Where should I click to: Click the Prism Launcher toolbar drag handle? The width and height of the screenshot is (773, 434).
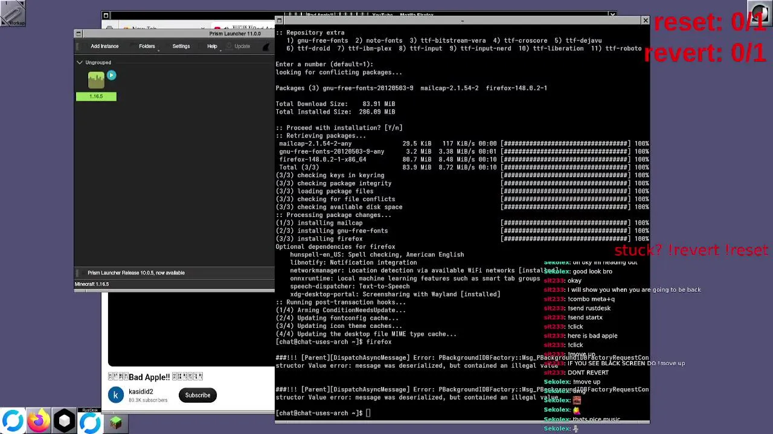pyautogui.click(x=78, y=46)
